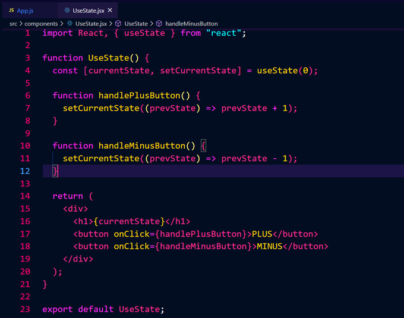This screenshot has width=404, height=318.
Task: Click cube icon before UseState breadcrumb
Action: (118, 24)
